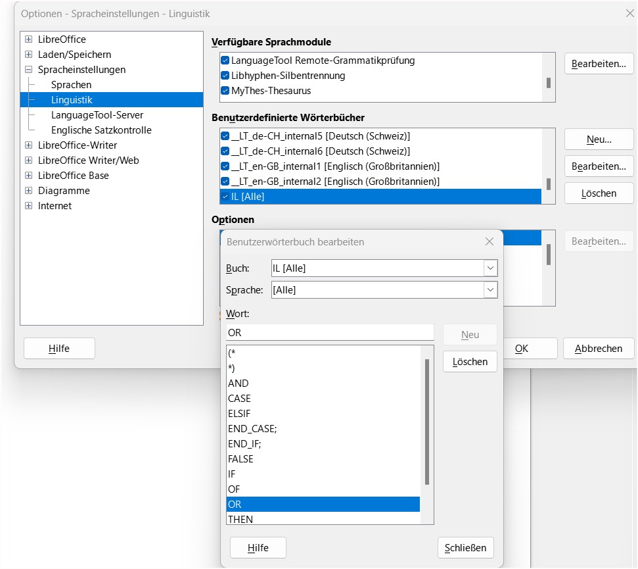Image resolution: width=638 pixels, height=569 pixels.
Task: Click the word list vertical scrollbar
Action: [x=427, y=422]
